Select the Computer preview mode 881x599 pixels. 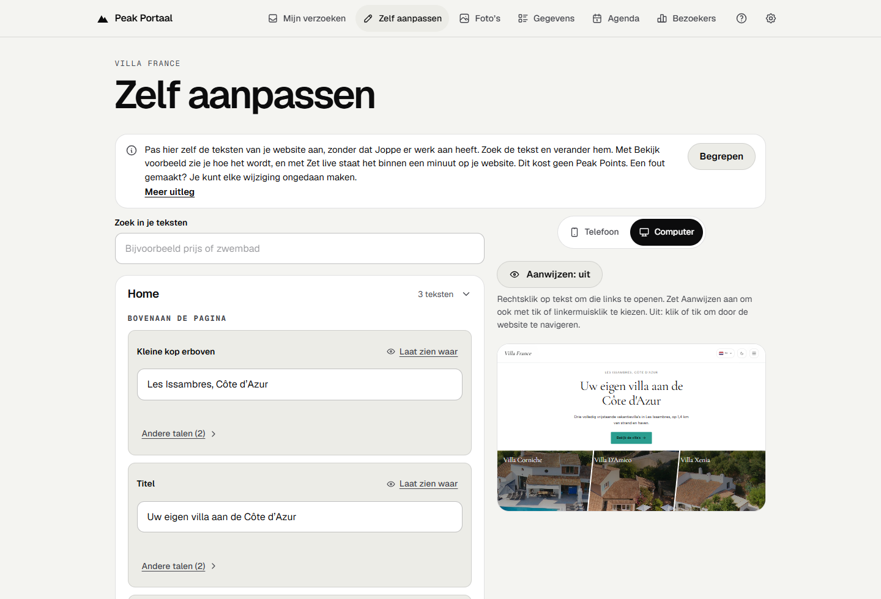[x=667, y=232]
